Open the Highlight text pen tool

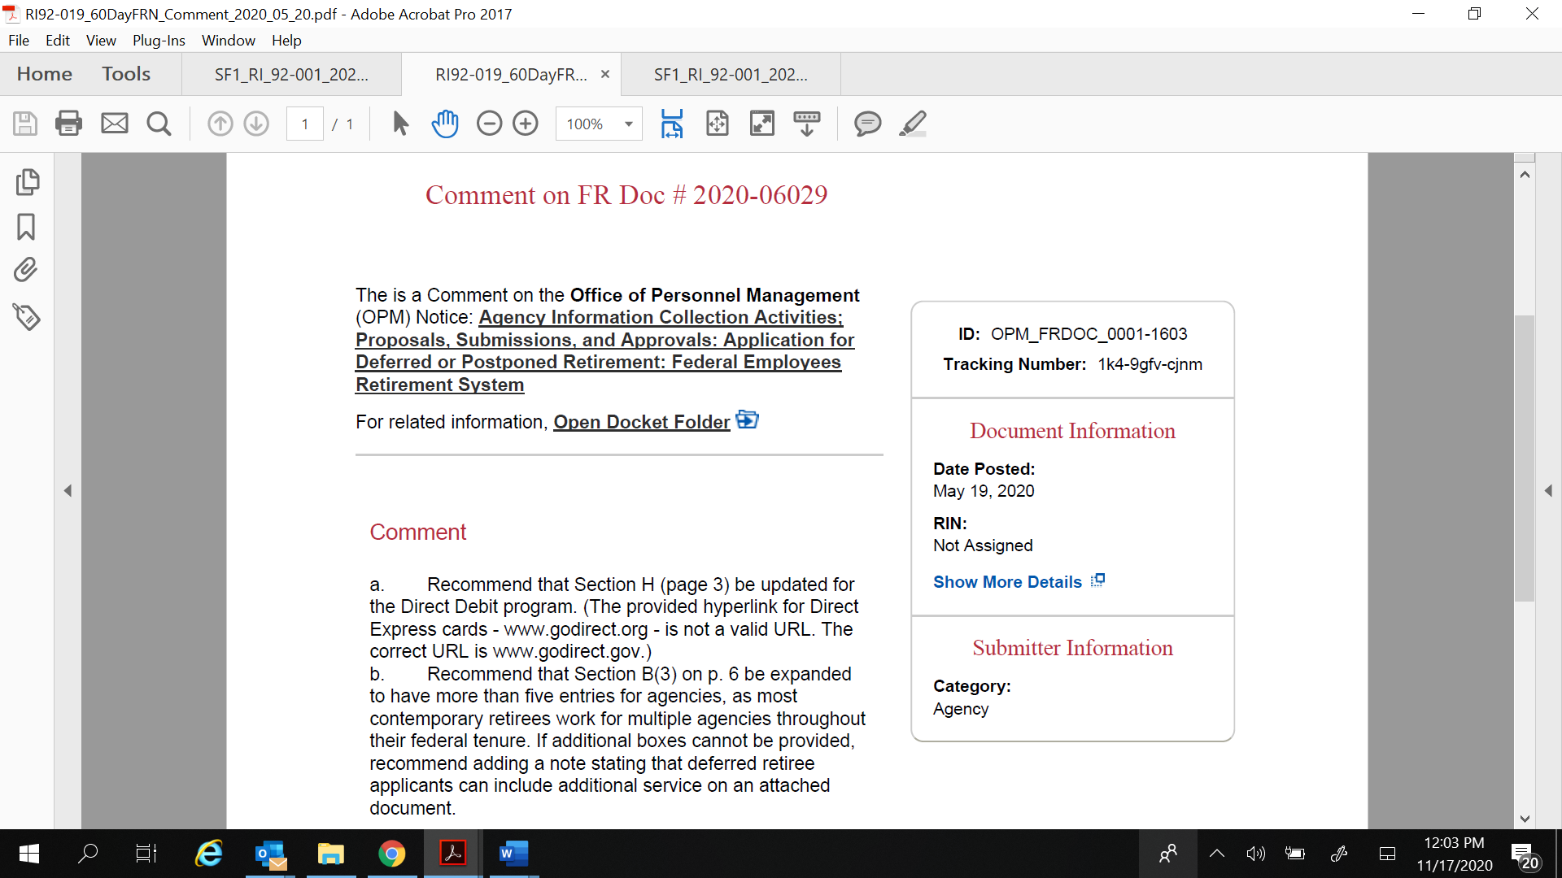point(913,124)
